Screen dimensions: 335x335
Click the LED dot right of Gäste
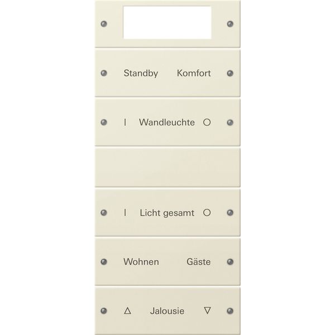[230, 262]
